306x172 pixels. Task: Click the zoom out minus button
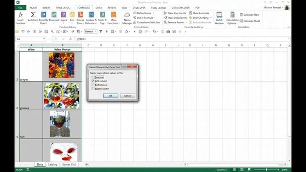pos(255,170)
